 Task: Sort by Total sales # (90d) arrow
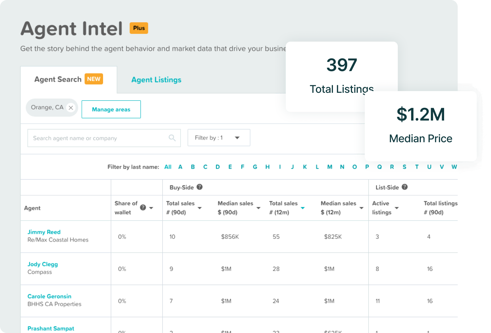[200, 208]
